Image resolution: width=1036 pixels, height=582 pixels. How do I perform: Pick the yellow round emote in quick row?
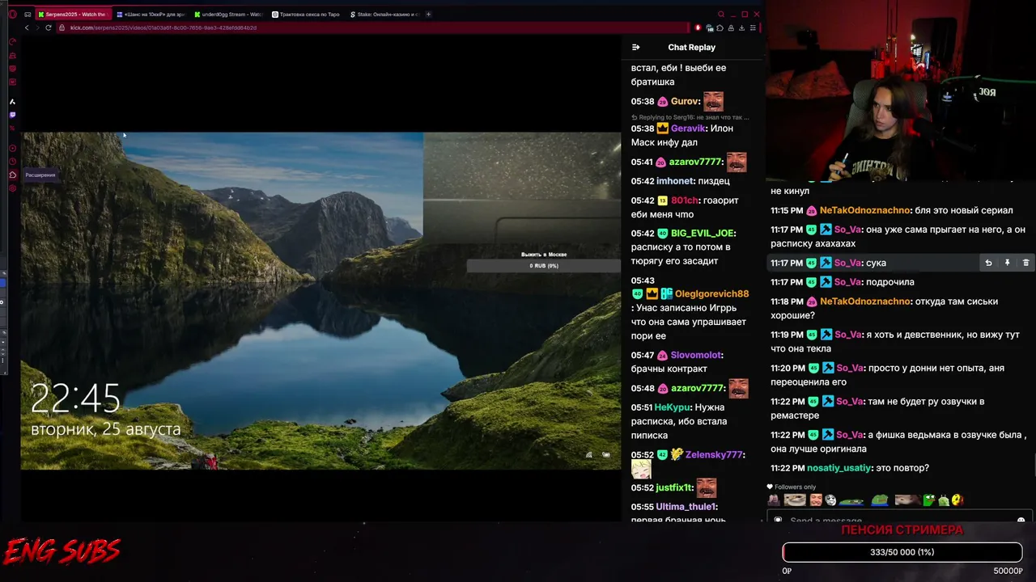tap(957, 500)
